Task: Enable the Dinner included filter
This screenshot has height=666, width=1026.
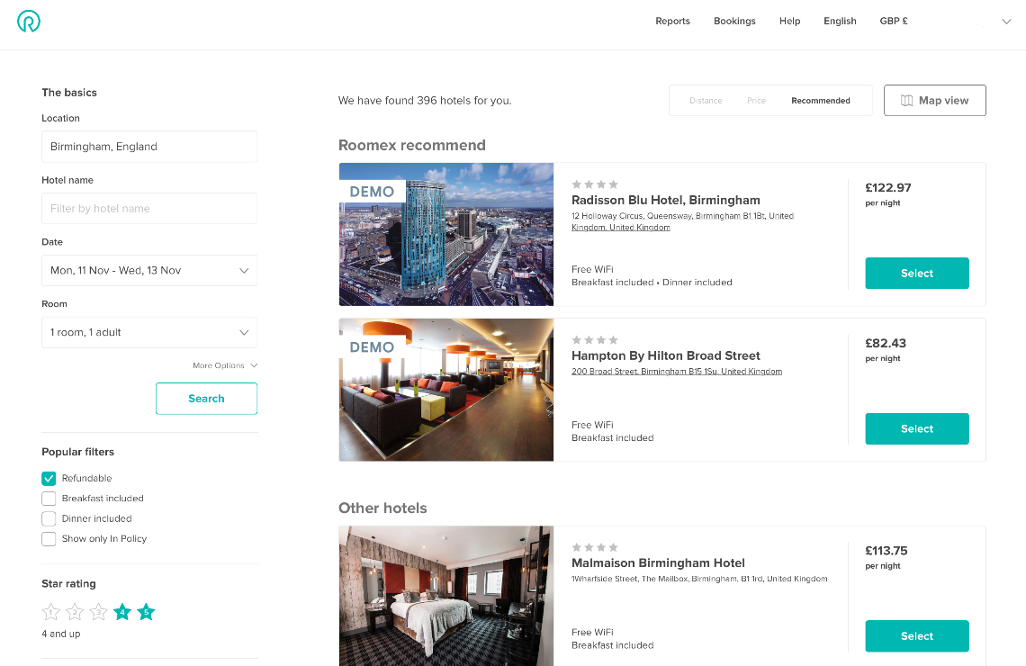Action: tap(49, 518)
